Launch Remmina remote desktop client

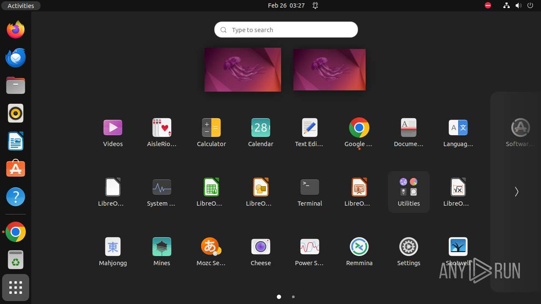tap(359, 252)
